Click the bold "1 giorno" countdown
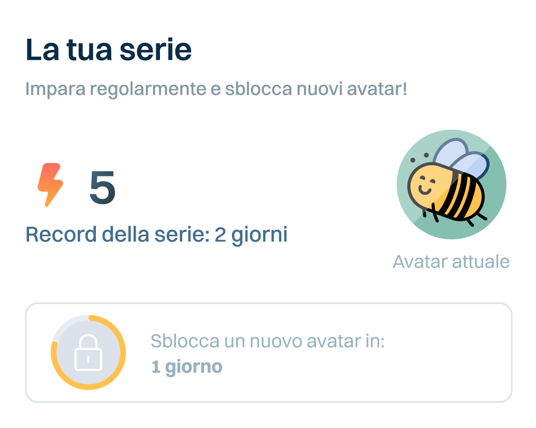Image resolution: width=536 pixels, height=428 pixels. [187, 367]
